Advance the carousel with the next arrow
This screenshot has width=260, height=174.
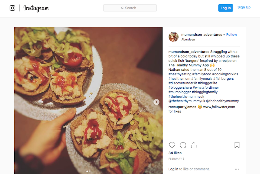156,102
